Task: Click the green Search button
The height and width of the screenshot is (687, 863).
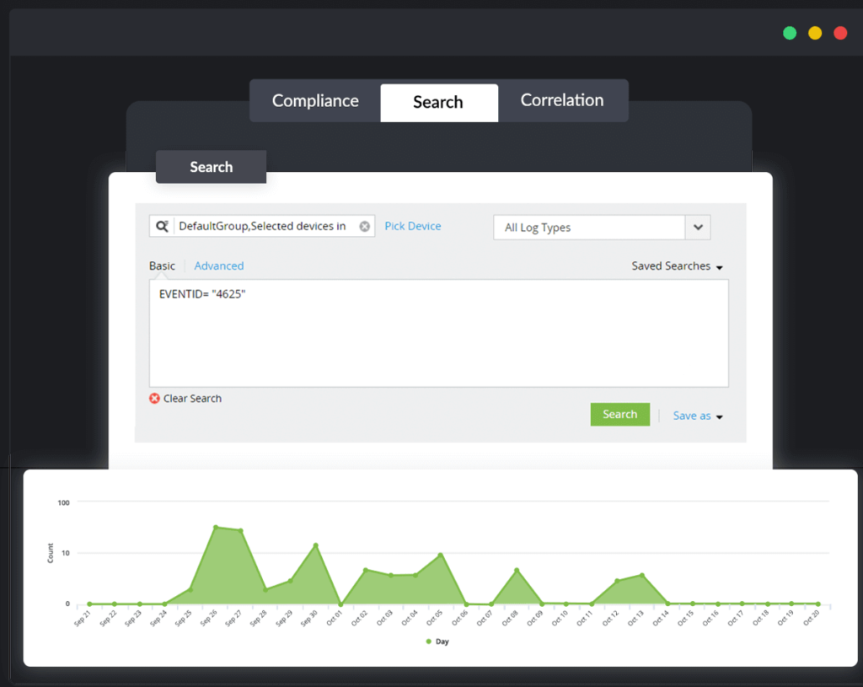Action: point(619,414)
